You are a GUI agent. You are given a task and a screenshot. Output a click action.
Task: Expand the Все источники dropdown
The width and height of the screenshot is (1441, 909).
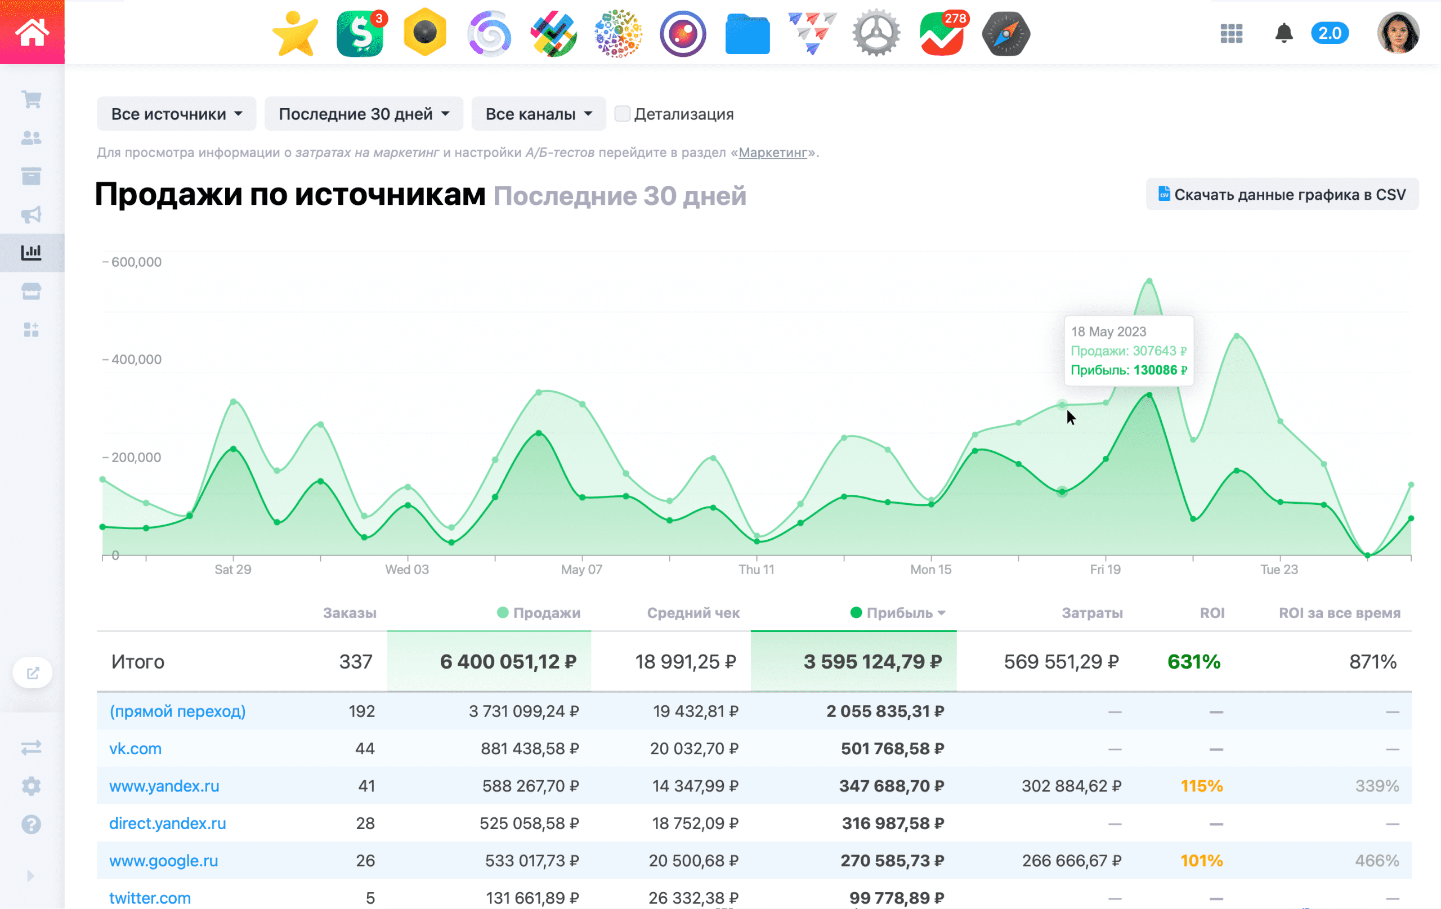point(177,114)
